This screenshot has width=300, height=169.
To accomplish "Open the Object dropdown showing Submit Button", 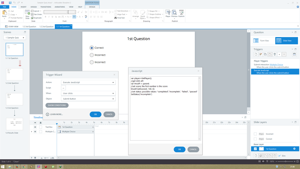I will click(x=88, y=99).
